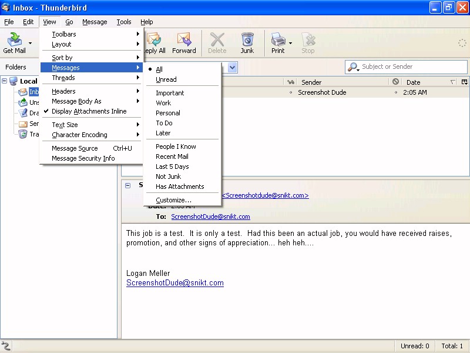Collapse the message header toggle
Screen dimensions: 470x353
click(127, 185)
